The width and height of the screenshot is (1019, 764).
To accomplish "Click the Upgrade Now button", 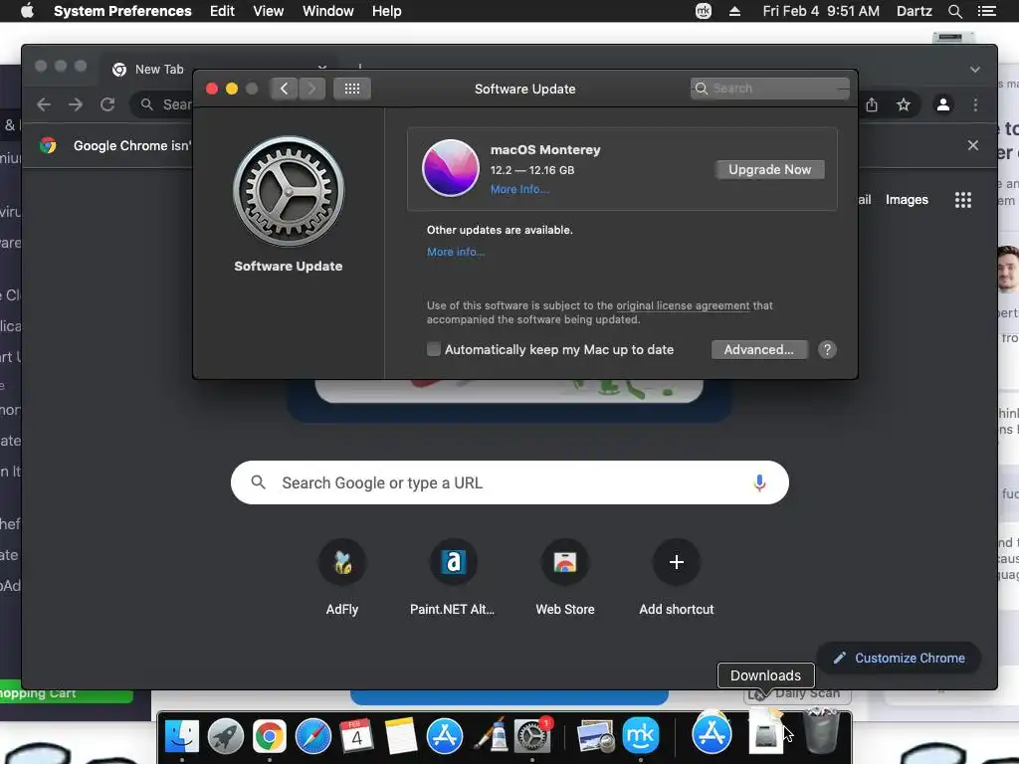I will (x=769, y=169).
